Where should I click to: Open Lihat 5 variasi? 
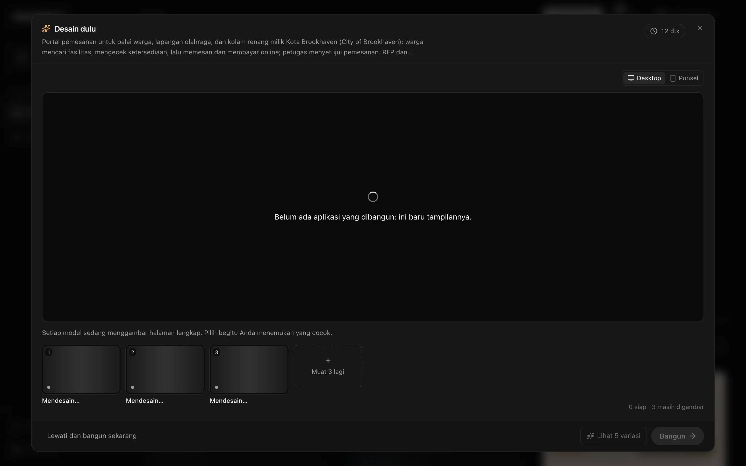coord(613,436)
